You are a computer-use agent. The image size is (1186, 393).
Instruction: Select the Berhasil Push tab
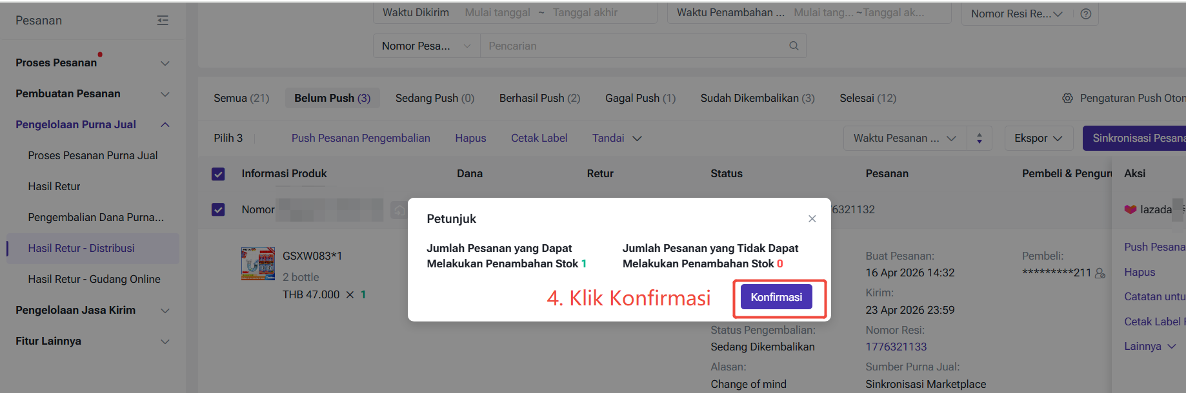(x=539, y=98)
